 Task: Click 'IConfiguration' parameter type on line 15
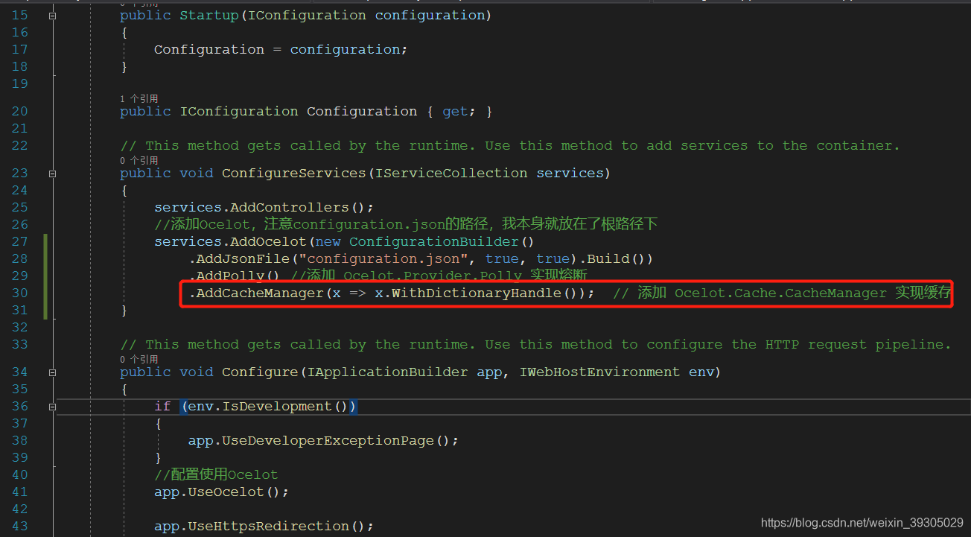pos(307,15)
